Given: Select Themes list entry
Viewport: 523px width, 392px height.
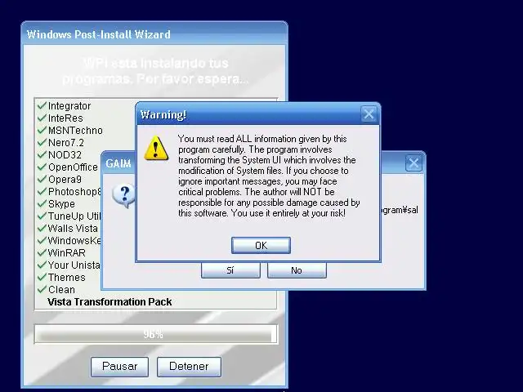Looking at the screenshot, I should click(67, 278).
